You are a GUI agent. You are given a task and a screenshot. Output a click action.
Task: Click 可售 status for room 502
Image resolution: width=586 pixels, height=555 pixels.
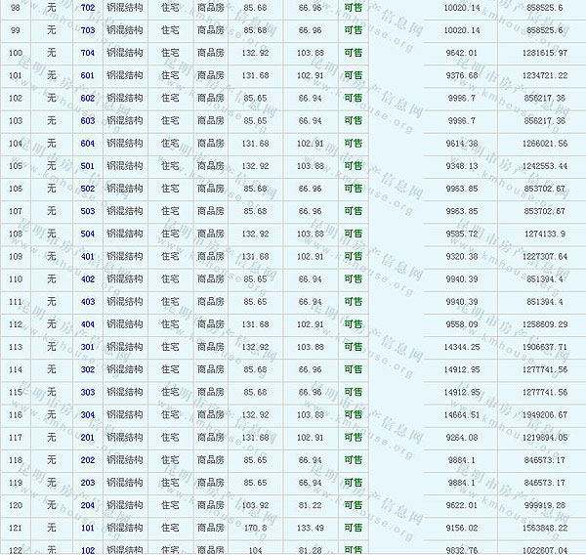(353, 189)
